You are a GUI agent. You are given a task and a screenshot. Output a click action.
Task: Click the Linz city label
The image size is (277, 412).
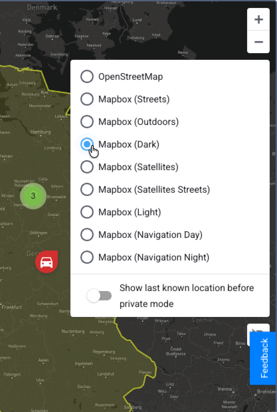(x=170, y=384)
